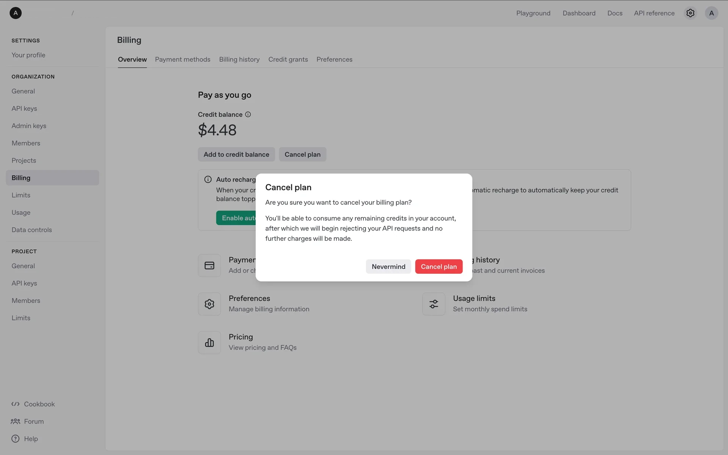Click the credit balance info icon
This screenshot has height=455, width=728.
tap(248, 115)
